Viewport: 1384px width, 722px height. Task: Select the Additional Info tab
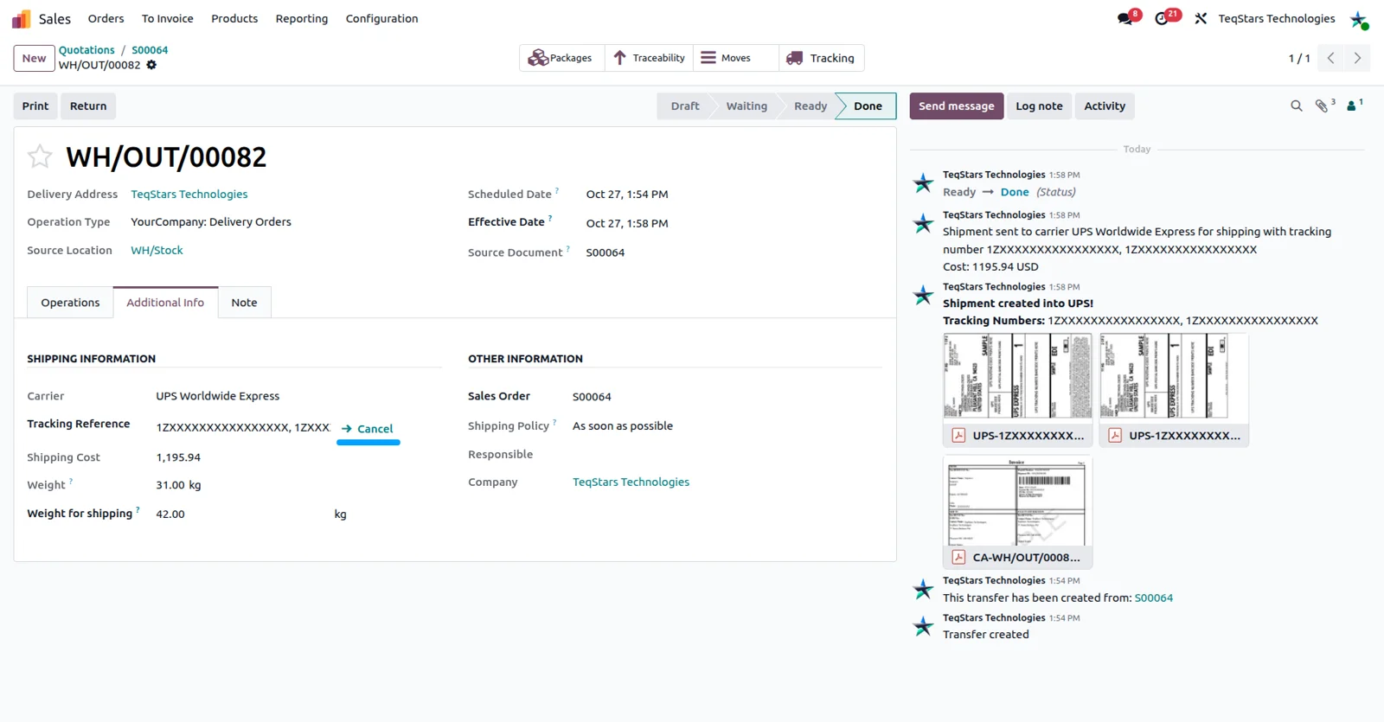[x=165, y=303]
